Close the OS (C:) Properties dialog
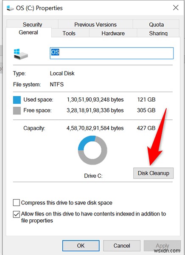 [x=176, y=8]
